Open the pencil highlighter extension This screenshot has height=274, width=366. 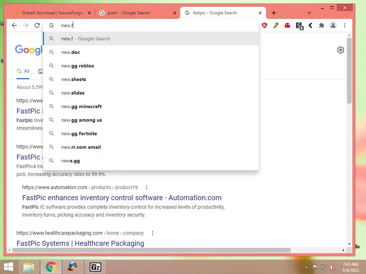click(276, 25)
